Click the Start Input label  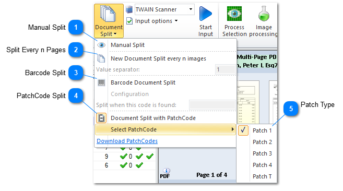click(x=206, y=31)
